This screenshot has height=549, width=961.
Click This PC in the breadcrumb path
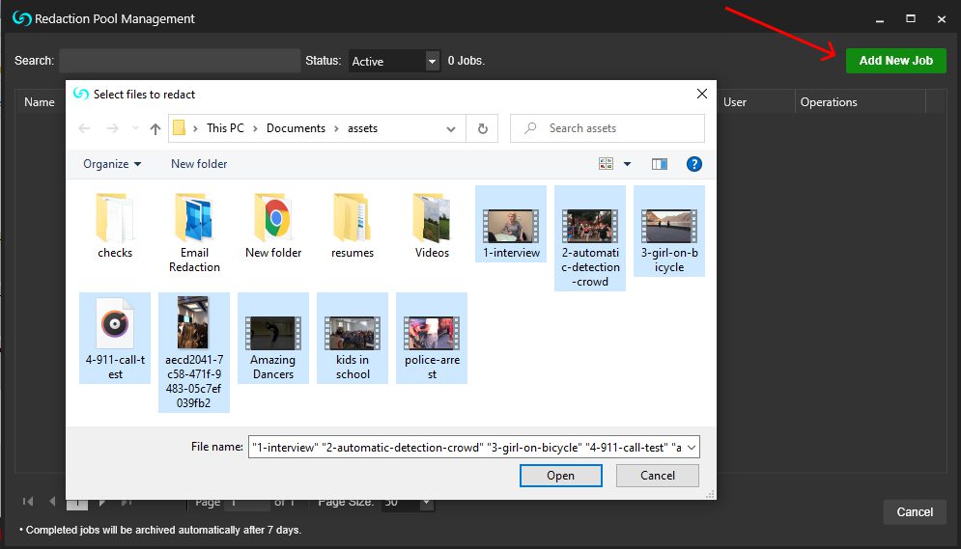click(x=225, y=128)
